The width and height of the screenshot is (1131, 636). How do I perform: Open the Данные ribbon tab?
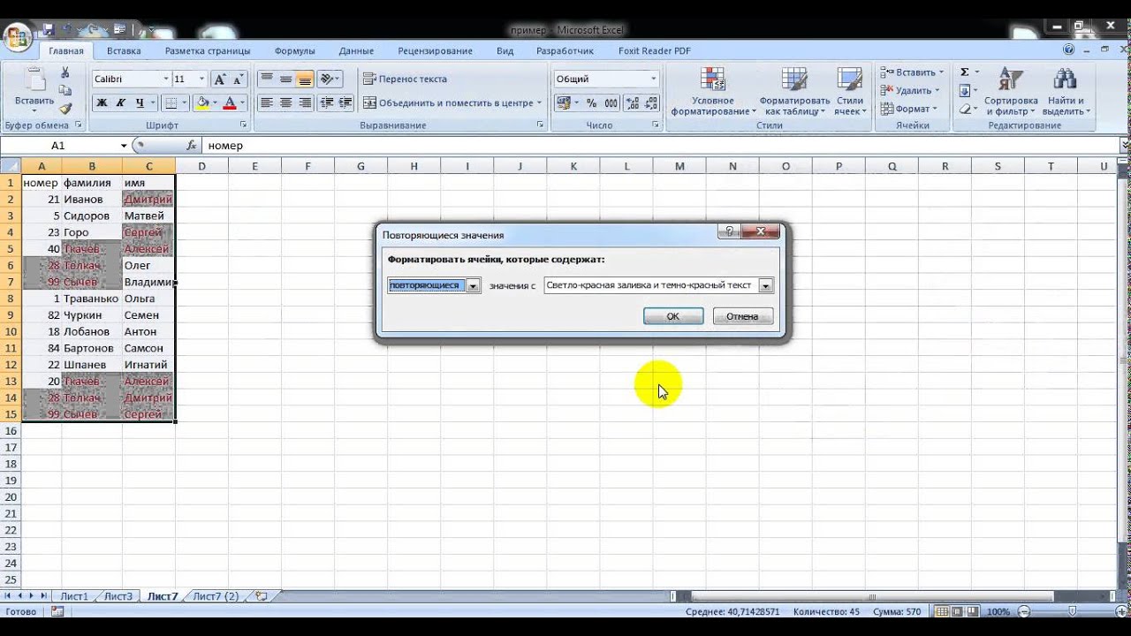356,51
